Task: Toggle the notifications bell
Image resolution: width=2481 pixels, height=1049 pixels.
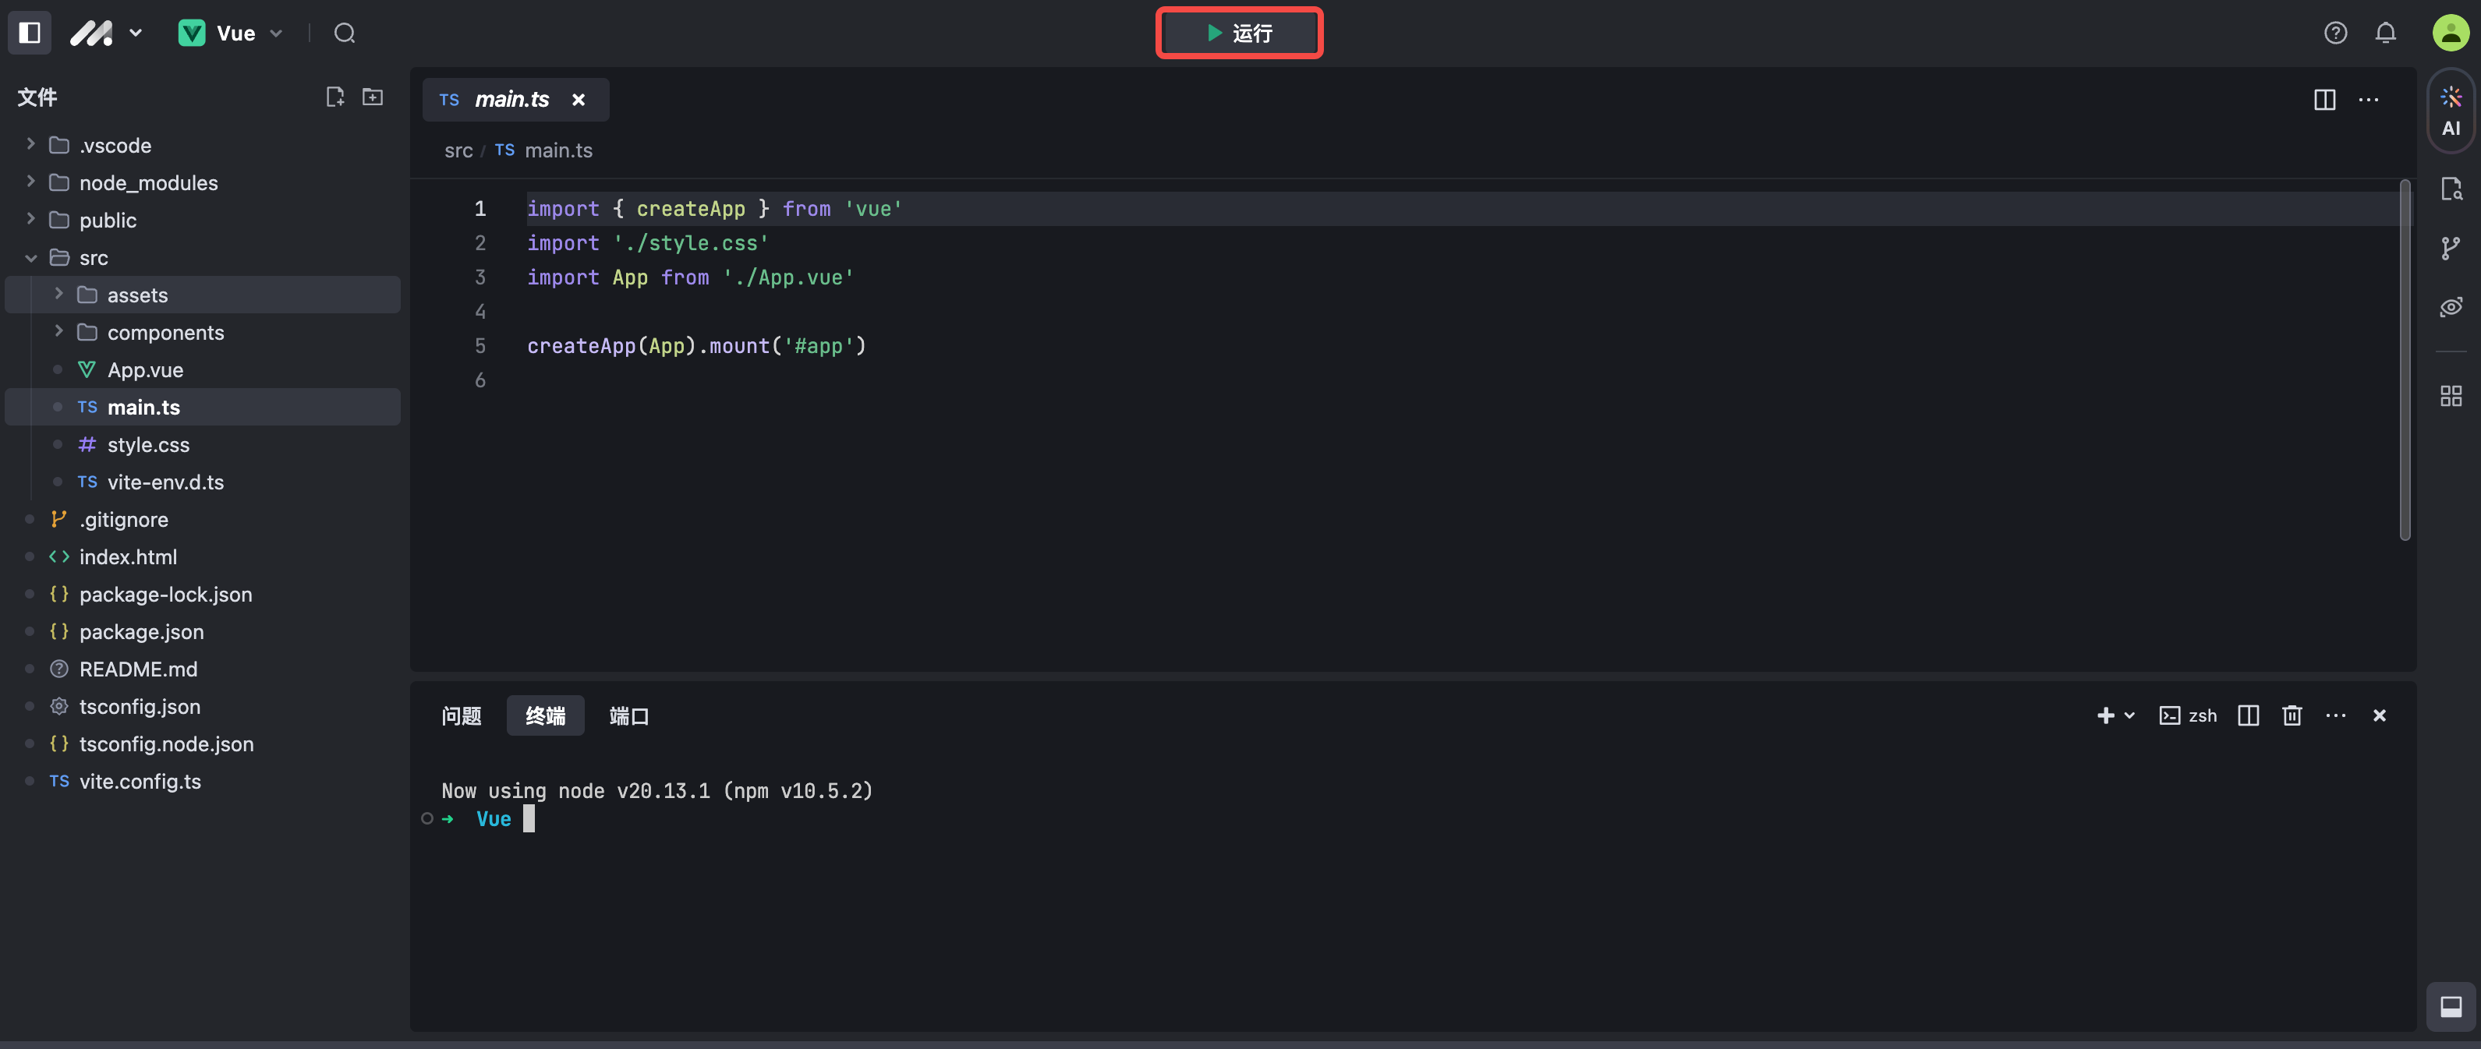Action: coord(2386,32)
